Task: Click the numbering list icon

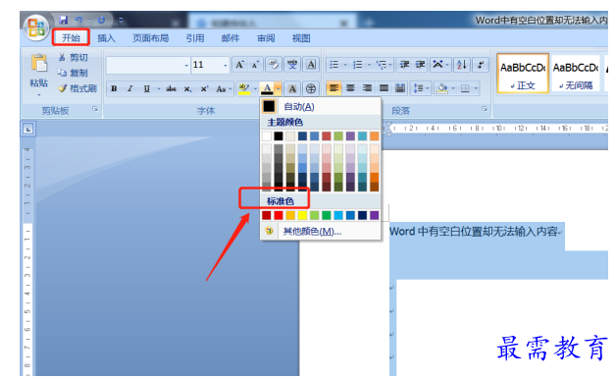Action: click(x=357, y=65)
